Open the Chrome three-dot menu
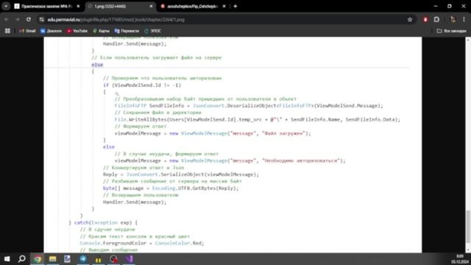Image resolution: width=471 pixels, height=265 pixels. point(464,20)
